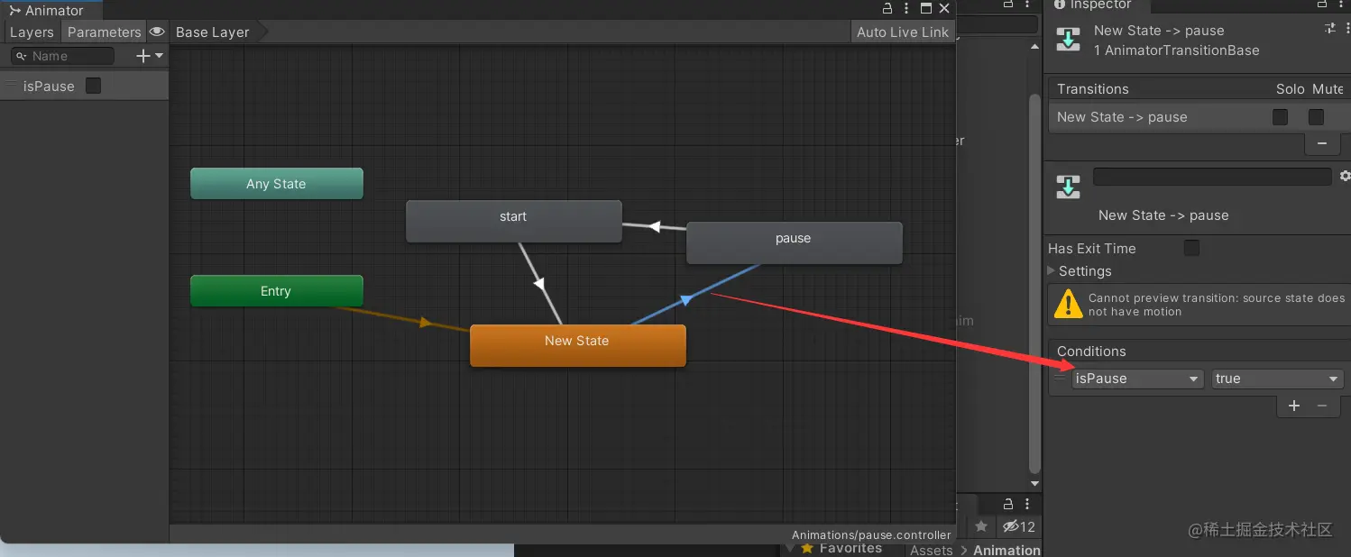The image size is (1351, 557).
Task: Select the start to New State transition arrow
Action: pos(539,283)
